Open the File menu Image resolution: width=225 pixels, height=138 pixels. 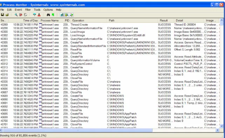(x=2, y=10)
